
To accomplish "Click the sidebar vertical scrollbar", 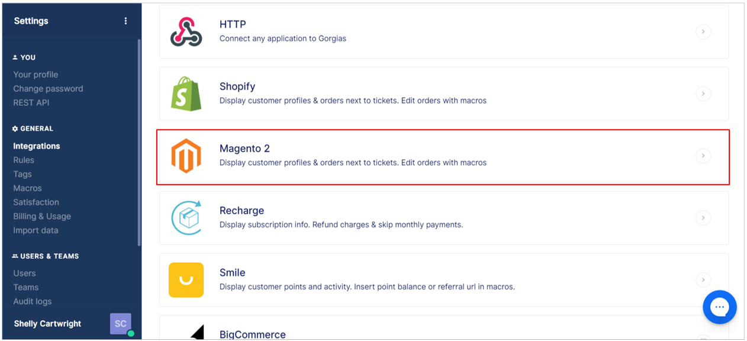I will point(139,142).
